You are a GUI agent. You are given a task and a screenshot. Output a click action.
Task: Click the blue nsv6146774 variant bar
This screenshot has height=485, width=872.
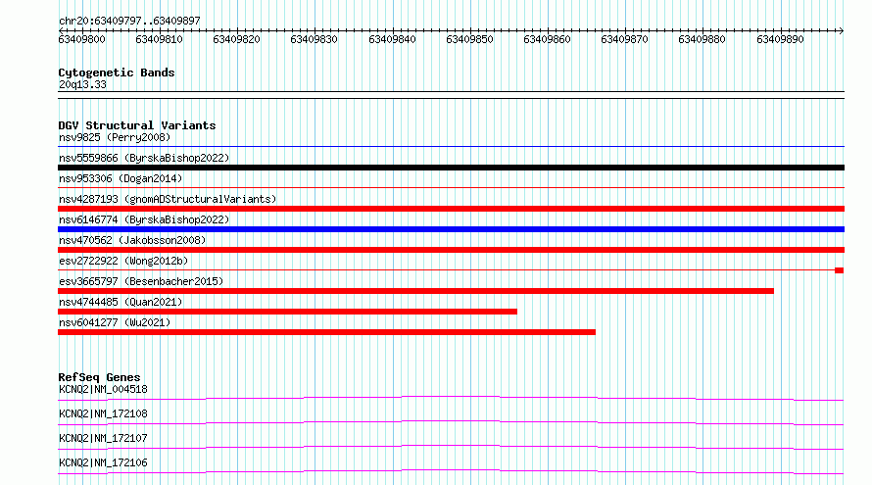(451, 229)
